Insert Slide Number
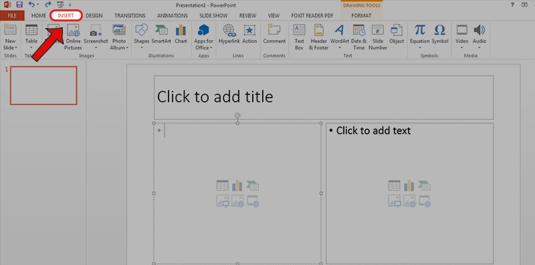Screen dimensions: 535x265 point(378,37)
